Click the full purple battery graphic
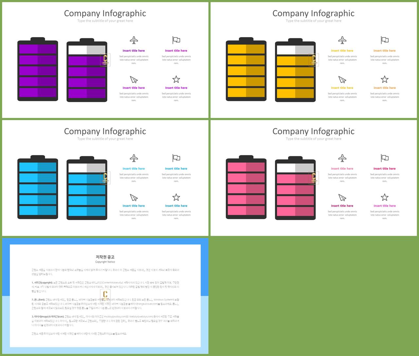 coord(38,69)
